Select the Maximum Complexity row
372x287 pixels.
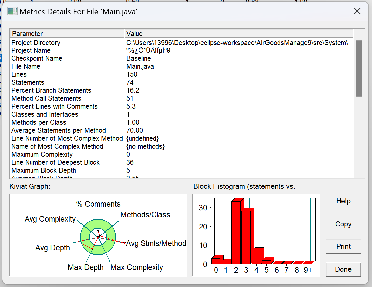tap(182, 154)
